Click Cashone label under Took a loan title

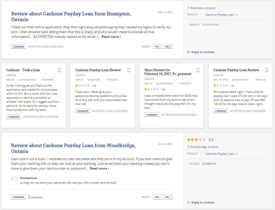11,75
